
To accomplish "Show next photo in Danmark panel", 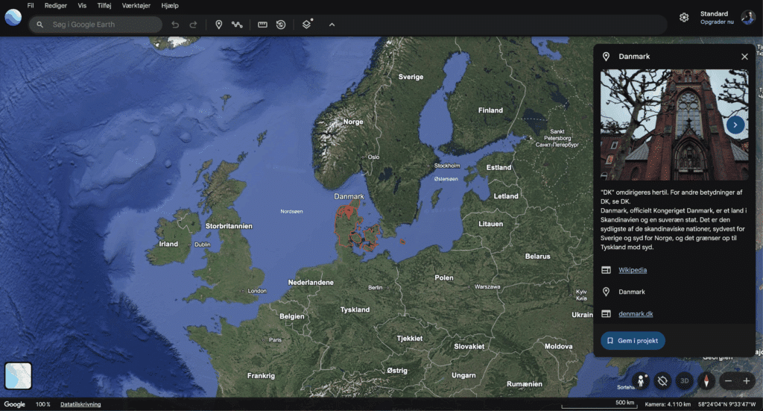I will pyautogui.click(x=735, y=125).
